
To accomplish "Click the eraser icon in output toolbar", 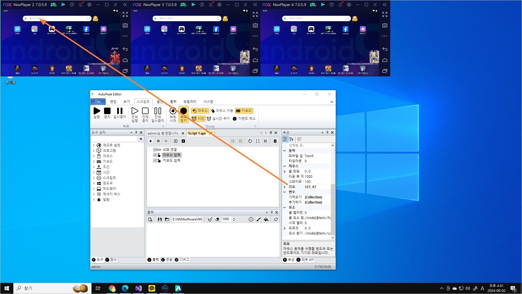I will (x=217, y=219).
